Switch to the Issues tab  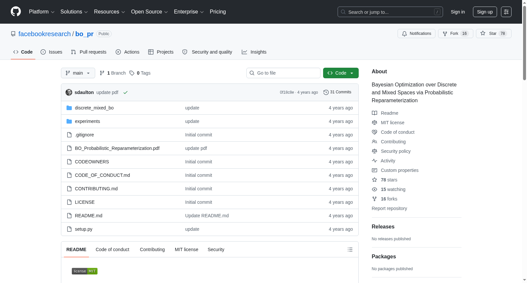tap(51, 52)
